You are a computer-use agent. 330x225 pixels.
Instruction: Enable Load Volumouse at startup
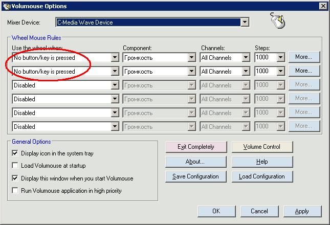(x=15, y=166)
